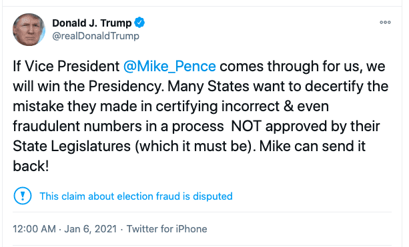Click the blue verified checkmark badge
Viewport: 409px width, 247px height.
[x=139, y=23]
